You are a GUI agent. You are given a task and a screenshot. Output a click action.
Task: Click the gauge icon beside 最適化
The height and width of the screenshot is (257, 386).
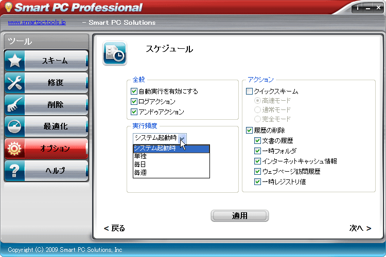click(14, 126)
